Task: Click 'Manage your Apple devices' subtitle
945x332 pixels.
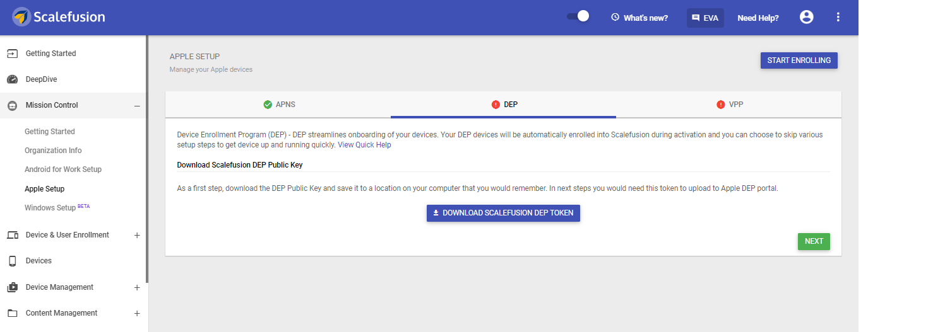Action: pos(211,69)
